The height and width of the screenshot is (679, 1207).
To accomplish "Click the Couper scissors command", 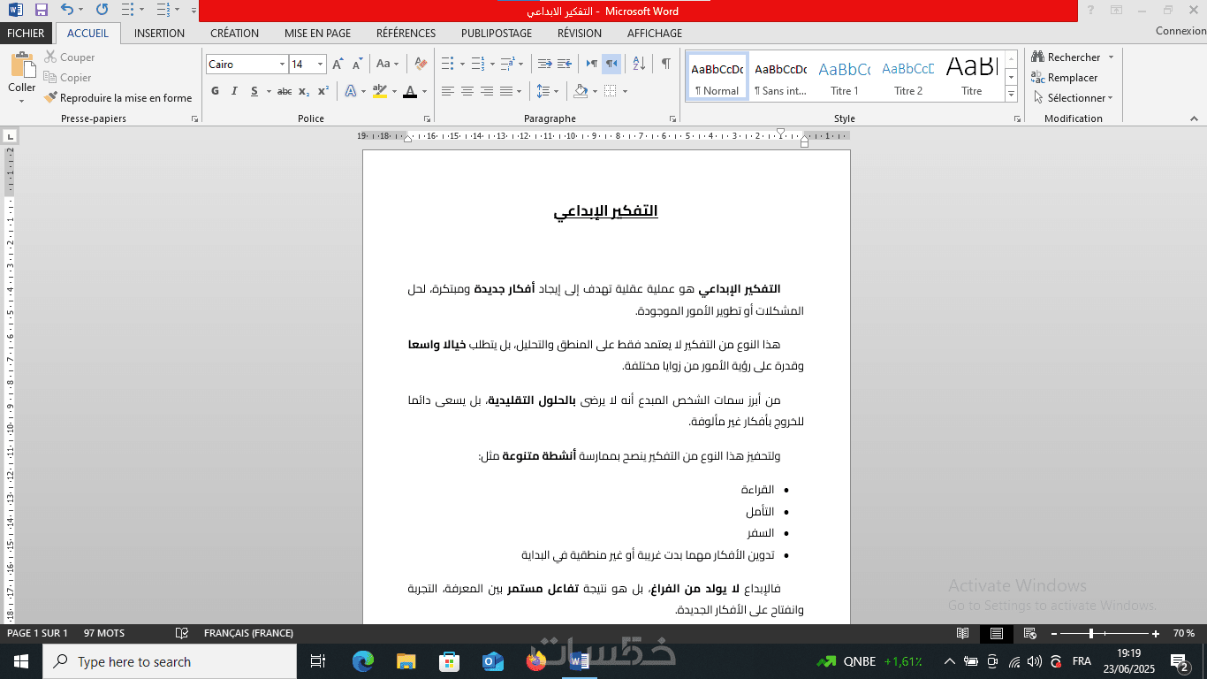I will coord(70,57).
